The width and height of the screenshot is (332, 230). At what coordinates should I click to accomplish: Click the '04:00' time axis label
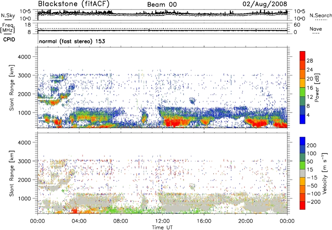pos(79,221)
